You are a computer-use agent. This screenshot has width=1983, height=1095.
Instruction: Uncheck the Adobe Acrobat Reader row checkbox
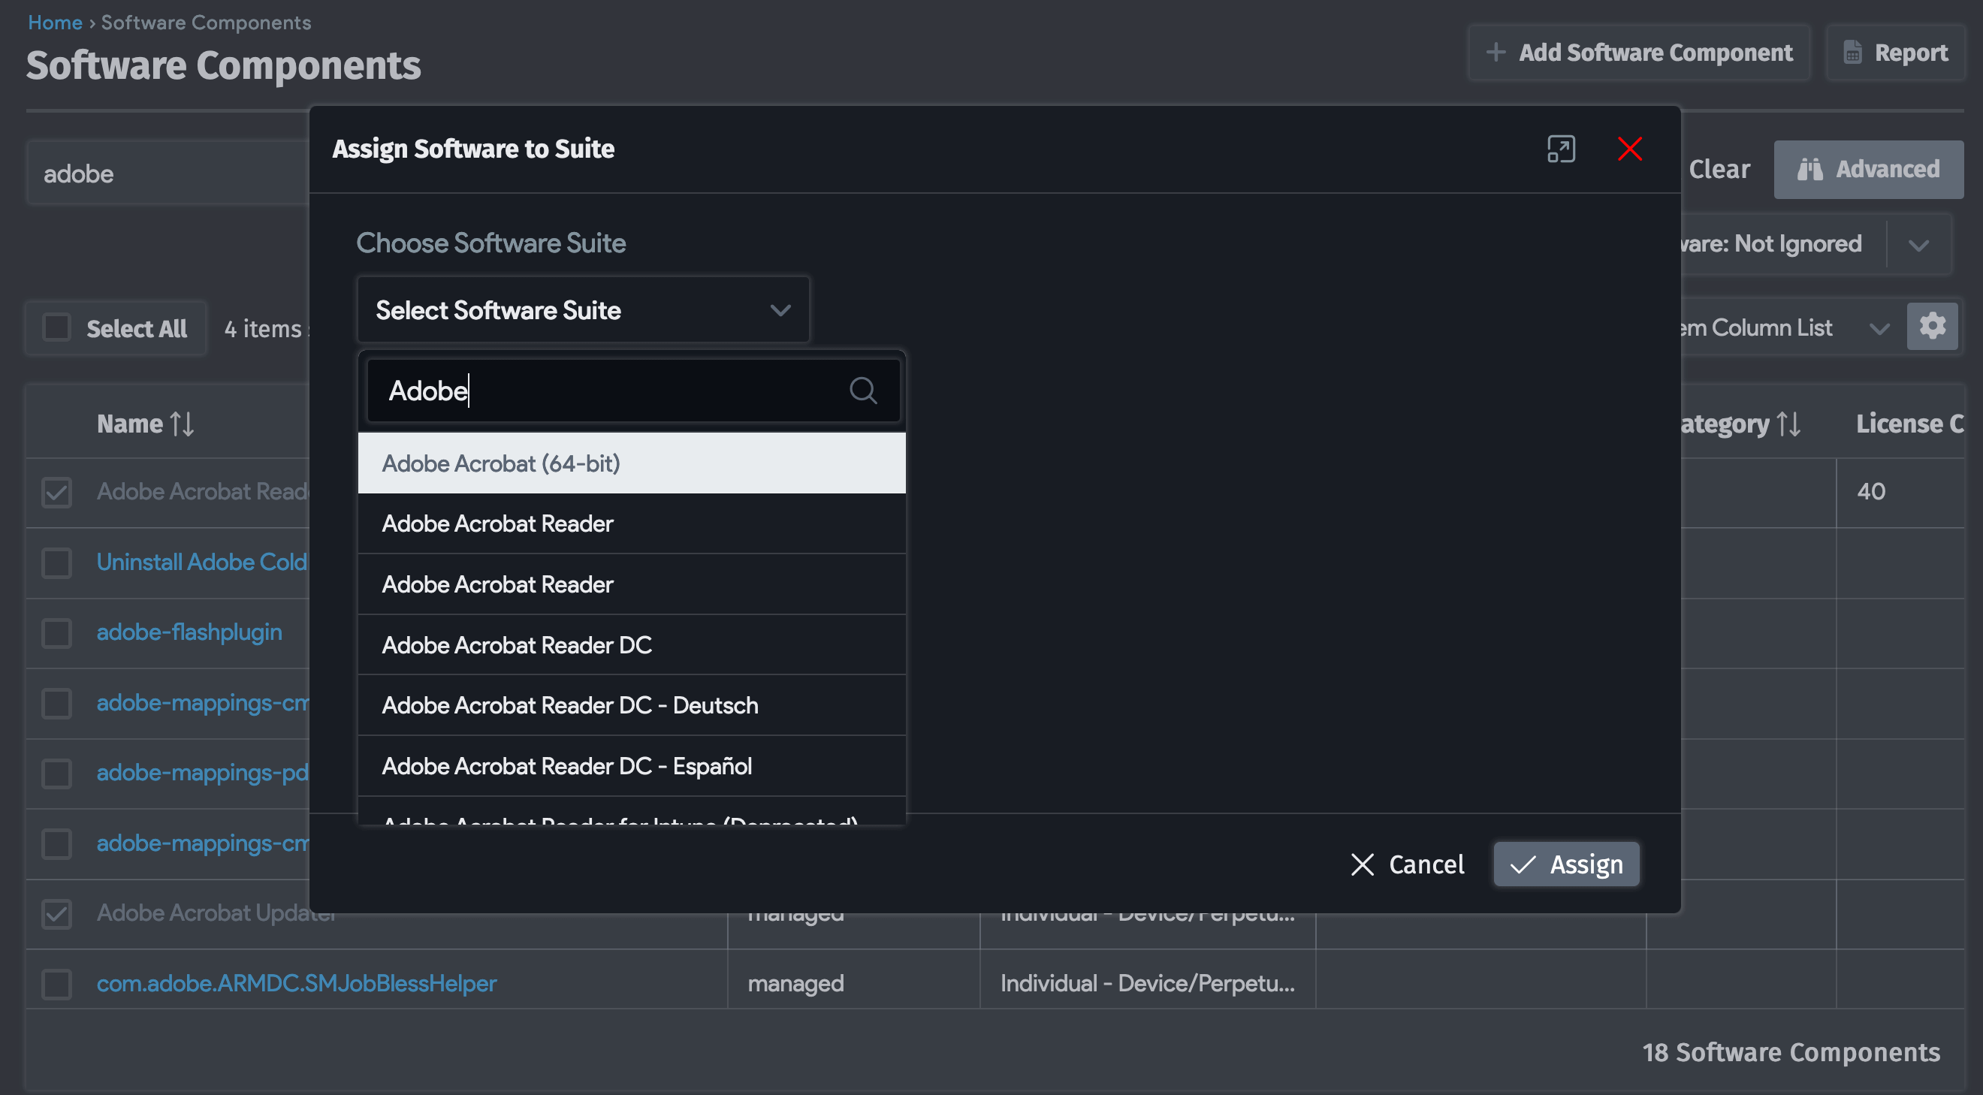(56, 492)
